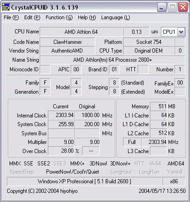The width and height of the screenshot is (190, 202).
Task: Select the CPU1 combo box
Action: [x=173, y=32]
